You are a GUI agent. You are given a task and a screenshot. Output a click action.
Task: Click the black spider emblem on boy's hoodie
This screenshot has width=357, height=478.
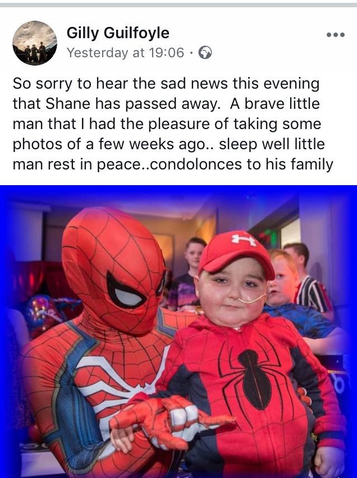pyautogui.click(x=255, y=379)
